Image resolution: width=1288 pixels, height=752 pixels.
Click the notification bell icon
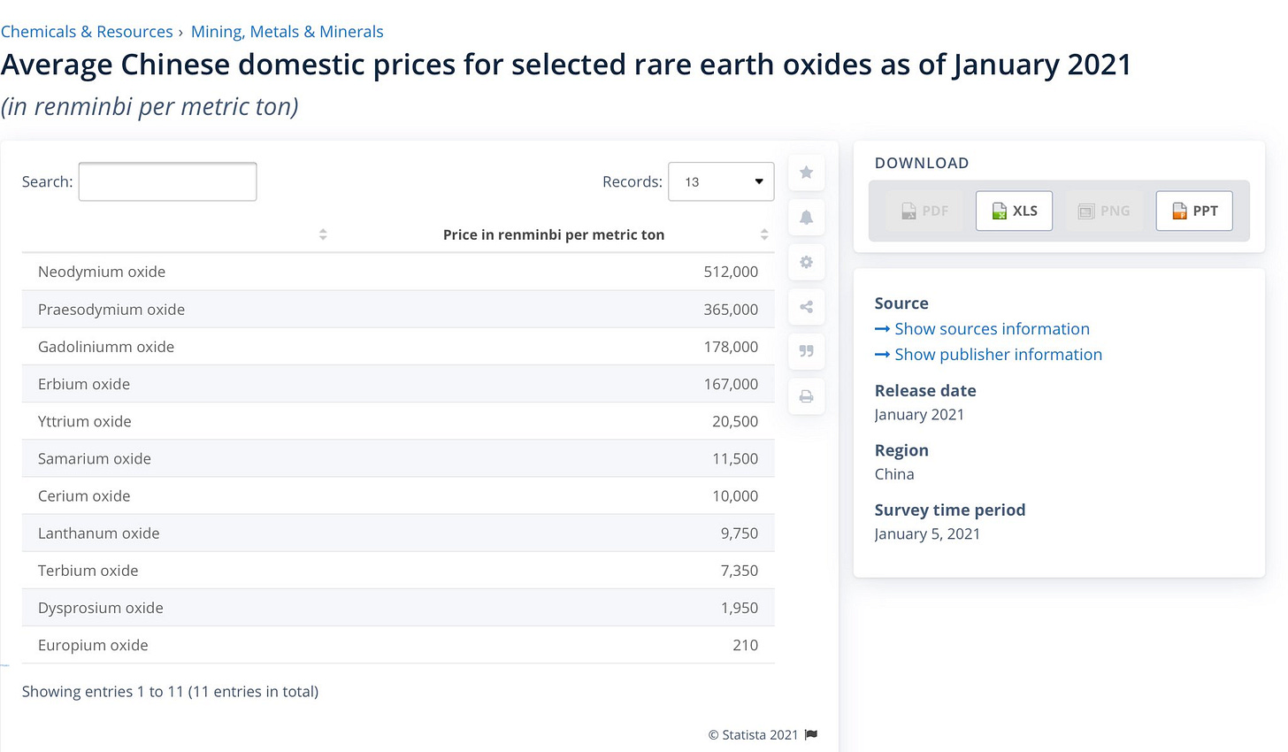tap(806, 217)
